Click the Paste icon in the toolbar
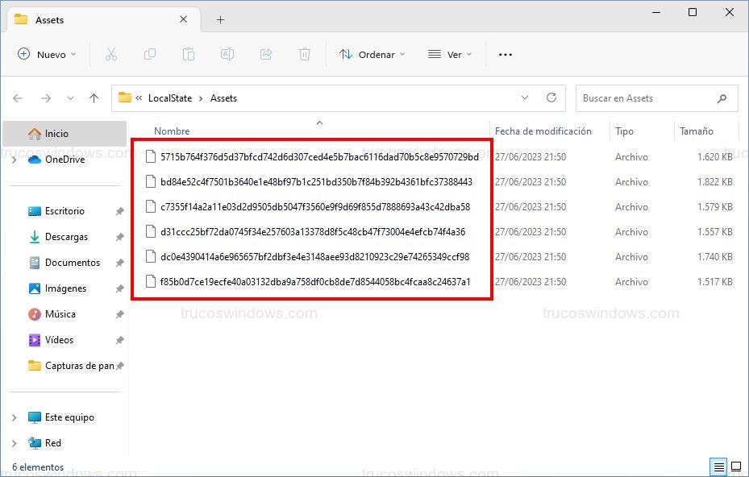The width and height of the screenshot is (749, 477). point(189,54)
